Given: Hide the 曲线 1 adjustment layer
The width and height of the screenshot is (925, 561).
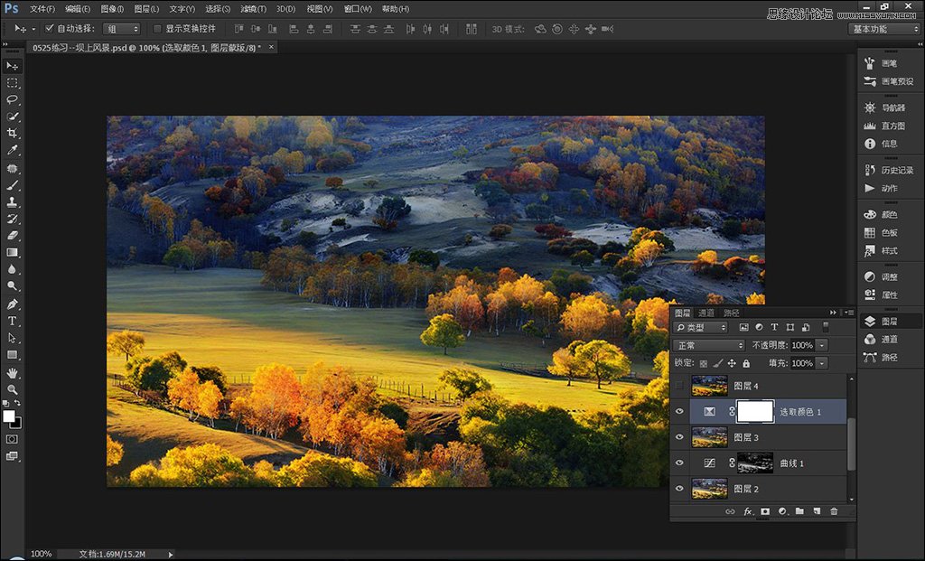Looking at the screenshot, I should click(679, 463).
